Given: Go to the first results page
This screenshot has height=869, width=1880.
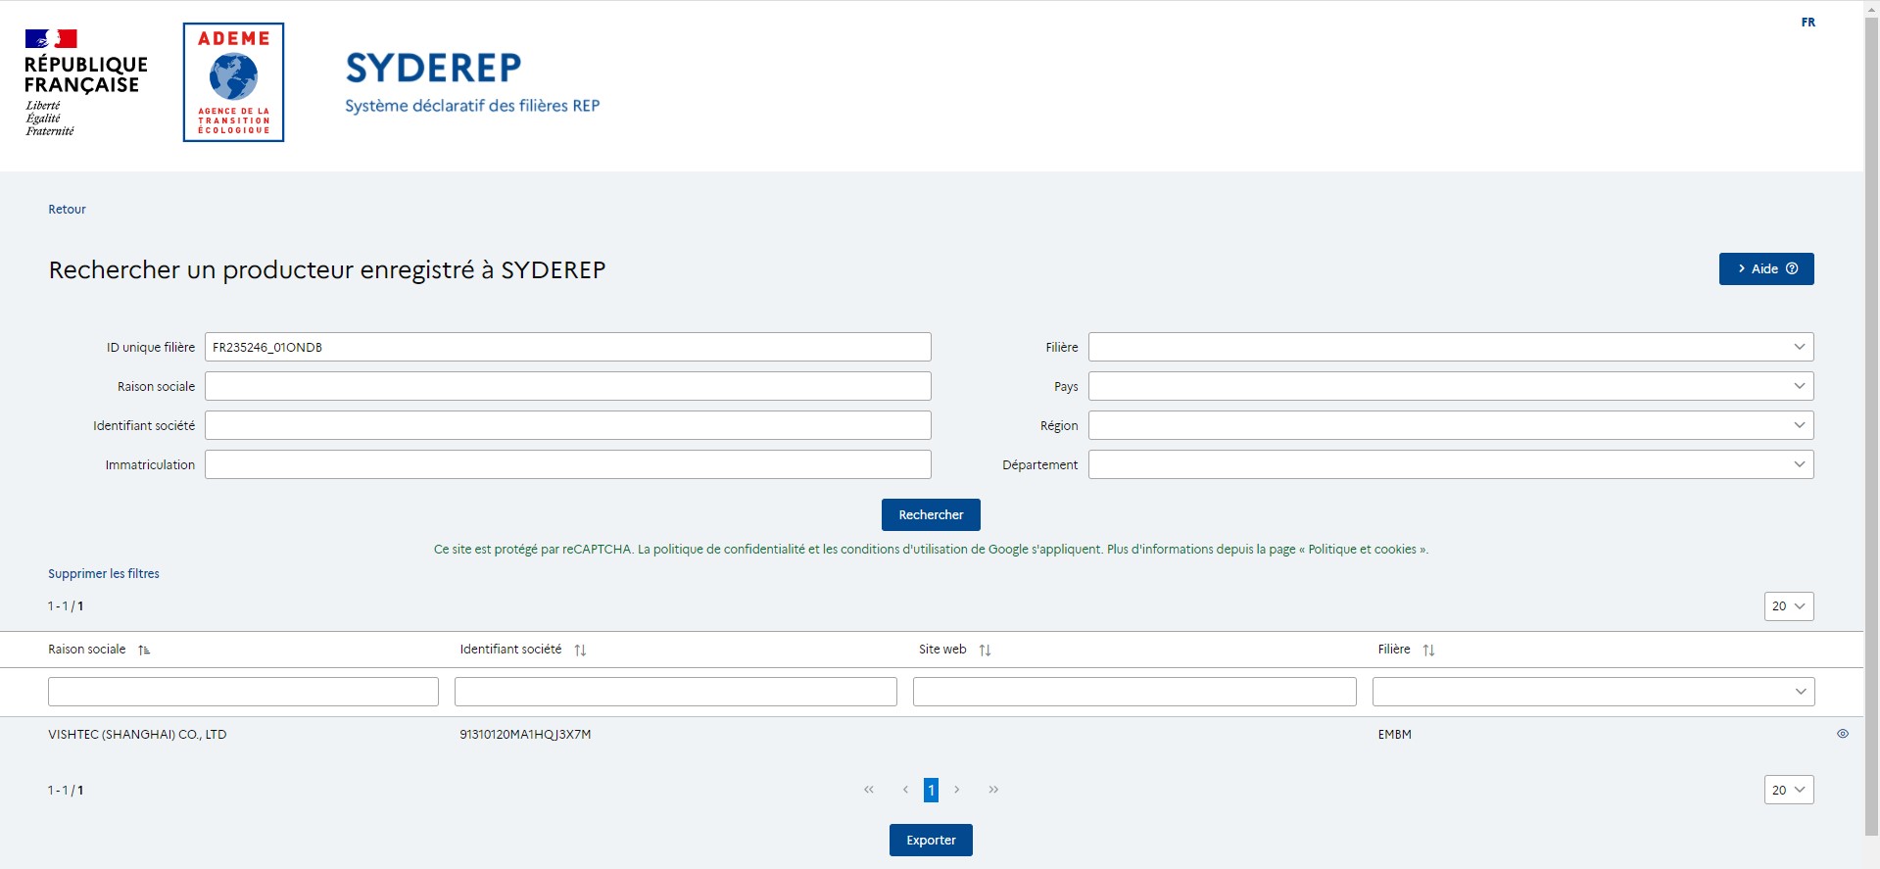Looking at the screenshot, I should (x=869, y=790).
